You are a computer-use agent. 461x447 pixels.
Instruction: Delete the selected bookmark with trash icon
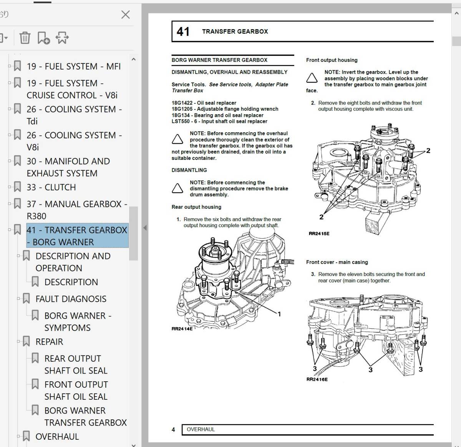[25, 38]
